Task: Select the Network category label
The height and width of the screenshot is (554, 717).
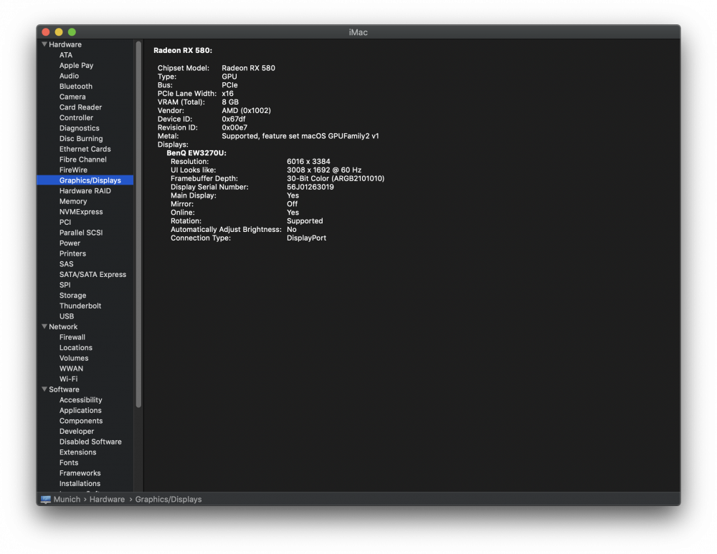Action: tap(63, 326)
